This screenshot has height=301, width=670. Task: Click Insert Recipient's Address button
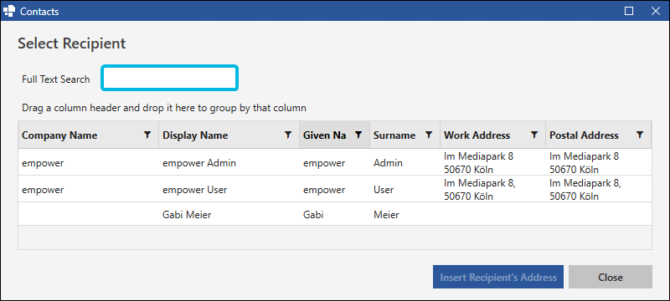pos(498,277)
